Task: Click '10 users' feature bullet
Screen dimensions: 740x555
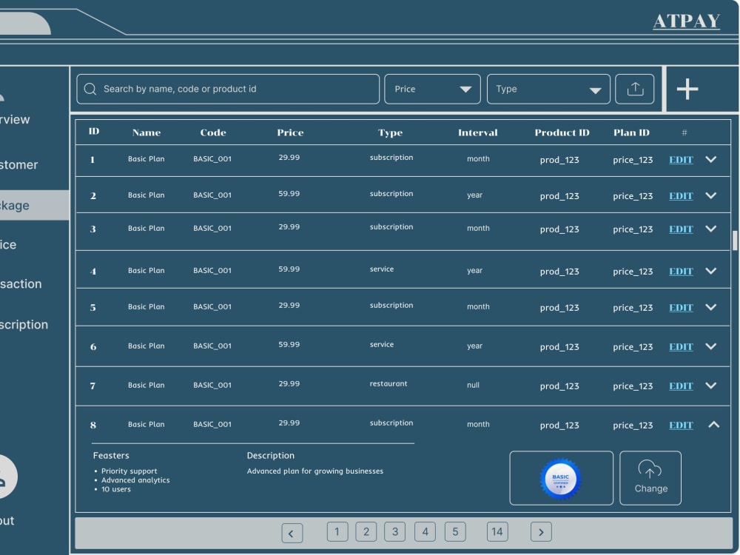Action: [115, 489]
